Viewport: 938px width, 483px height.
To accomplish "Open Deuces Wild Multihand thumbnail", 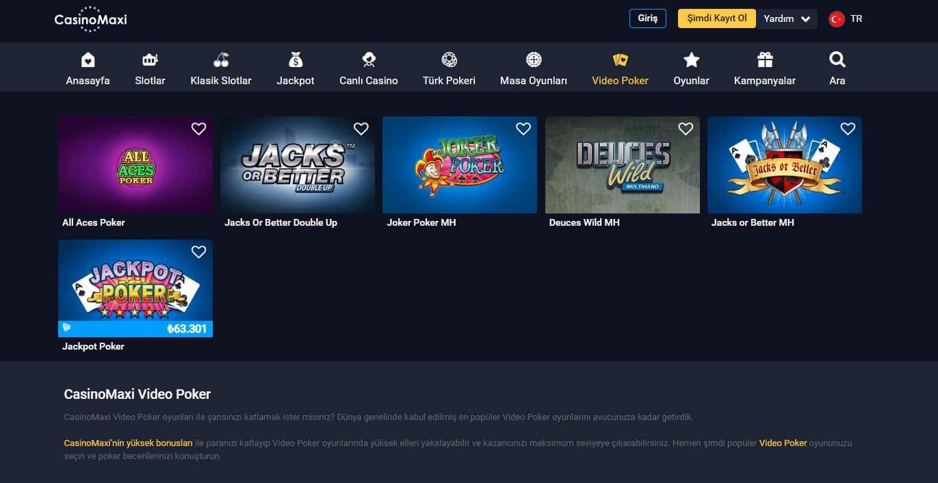I will pos(623,165).
